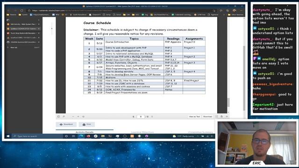Go to next PDF page
The height and width of the screenshot is (168, 299).
pyautogui.click(x=152, y=117)
